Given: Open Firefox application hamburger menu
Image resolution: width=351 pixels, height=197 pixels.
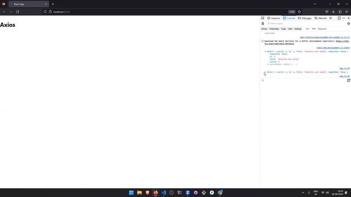Looking at the screenshot, I should click(x=347, y=11).
